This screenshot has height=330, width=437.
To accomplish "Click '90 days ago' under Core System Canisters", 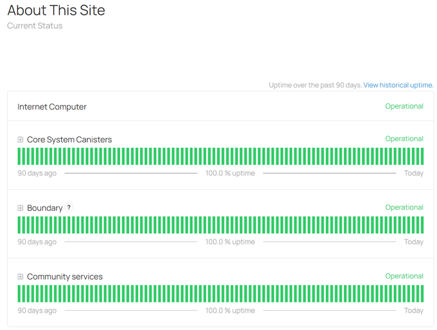I will point(37,173).
